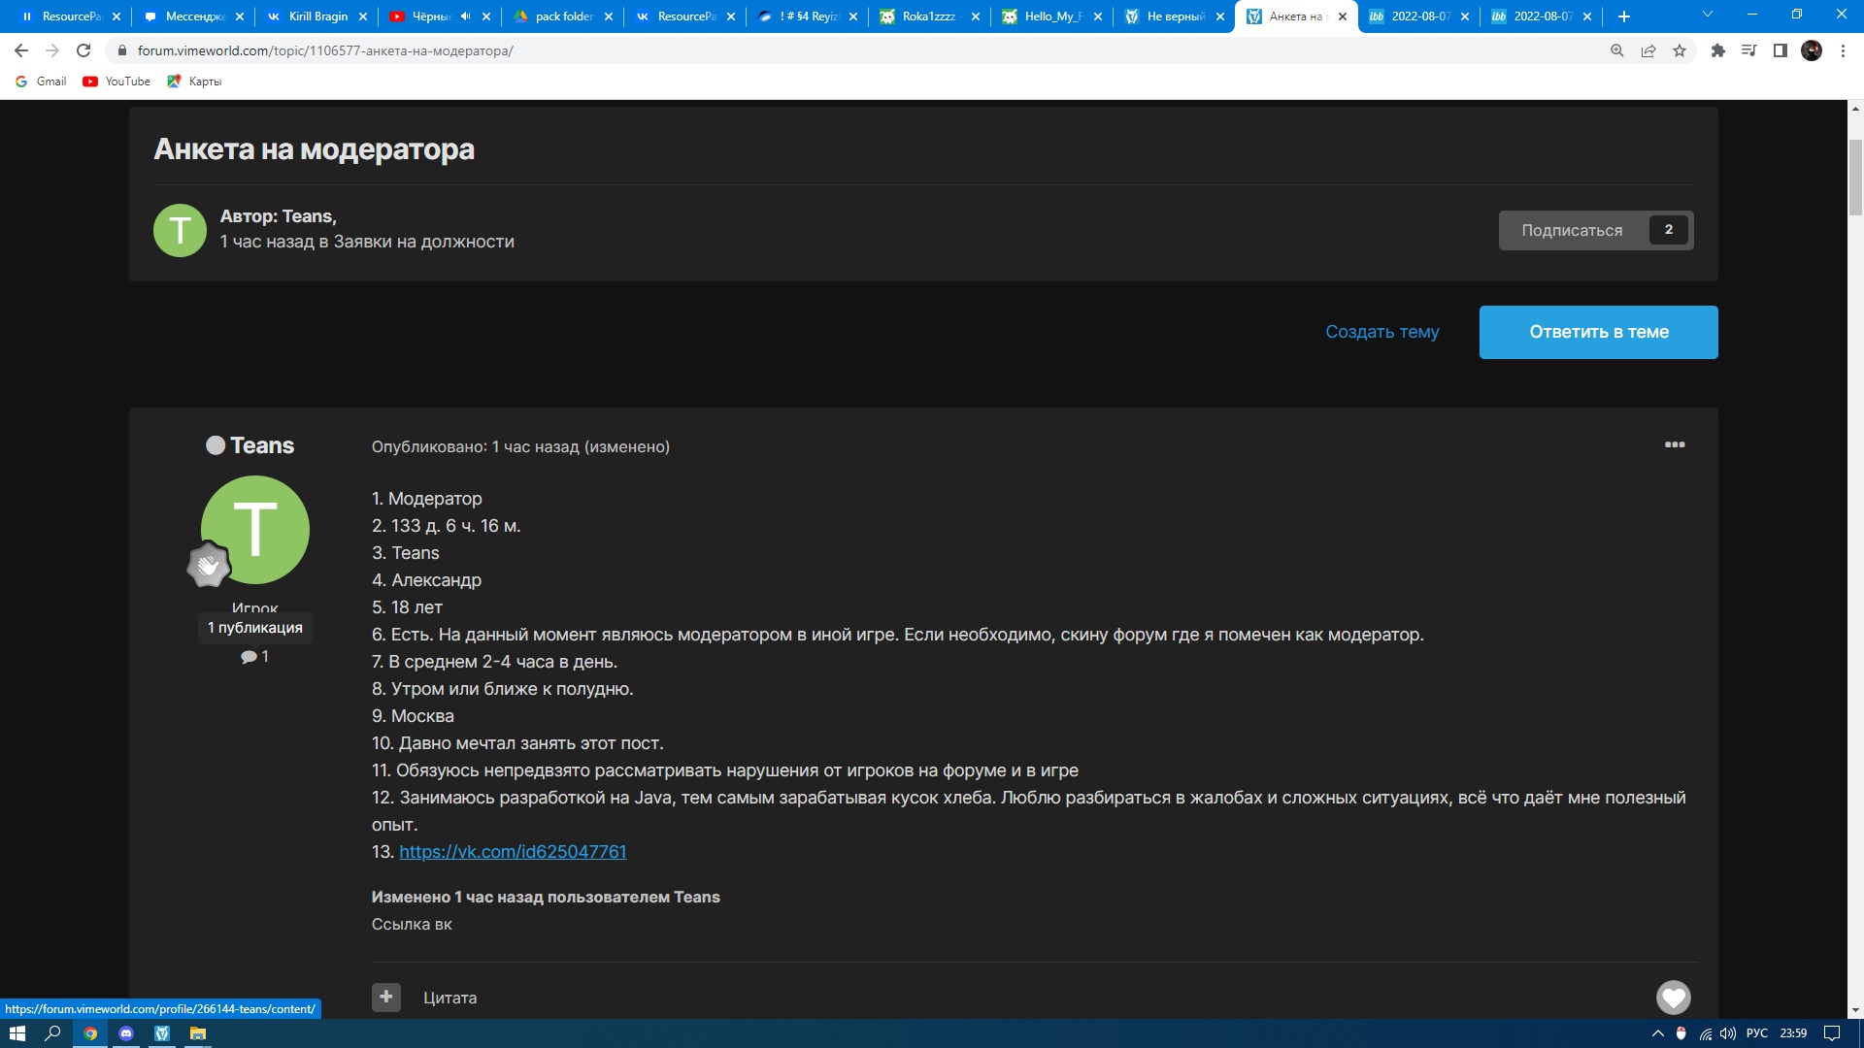Reload the page

coord(83,50)
